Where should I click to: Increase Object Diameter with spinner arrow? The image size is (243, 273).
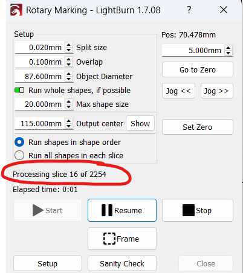(x=69, y=74)
